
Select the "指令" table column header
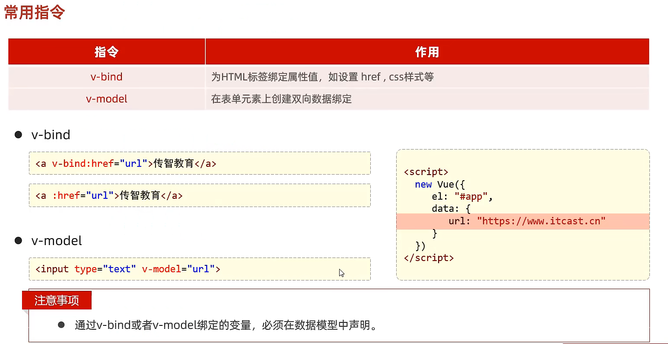point(107,52)
